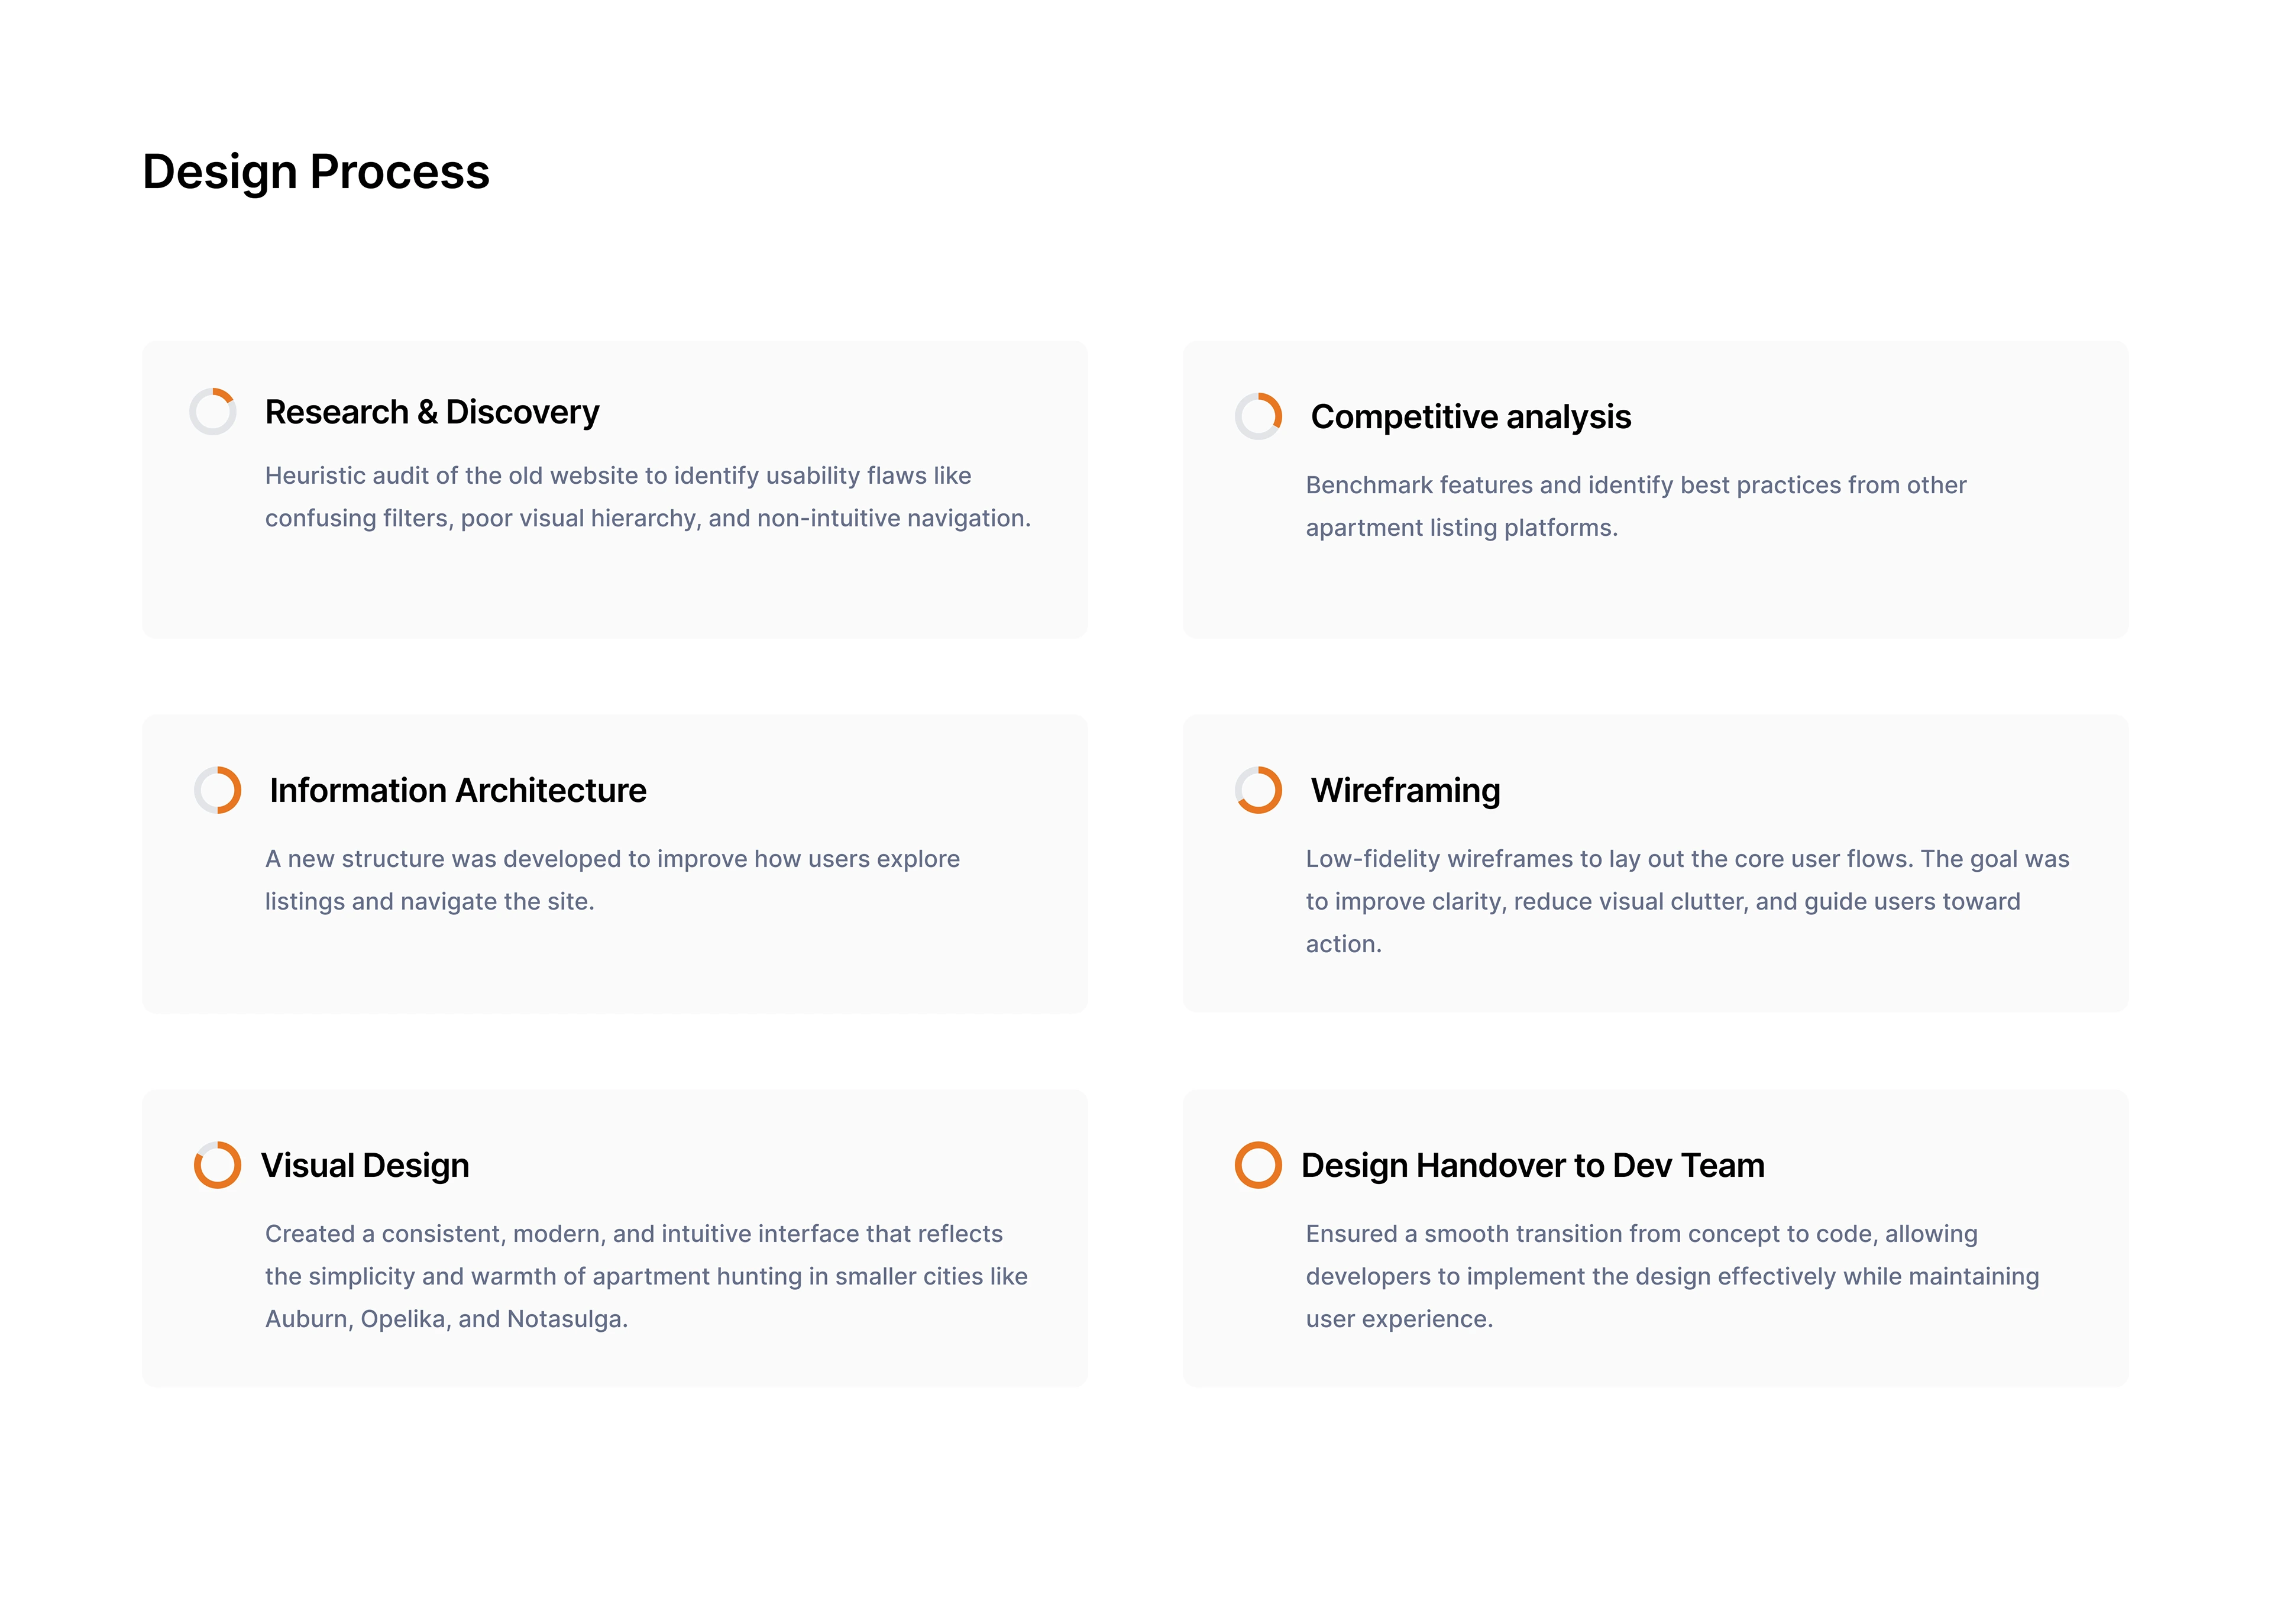Click the Design Process page heading
The width and height of the screenshot is (2271, 1624).
coord(316,172)
